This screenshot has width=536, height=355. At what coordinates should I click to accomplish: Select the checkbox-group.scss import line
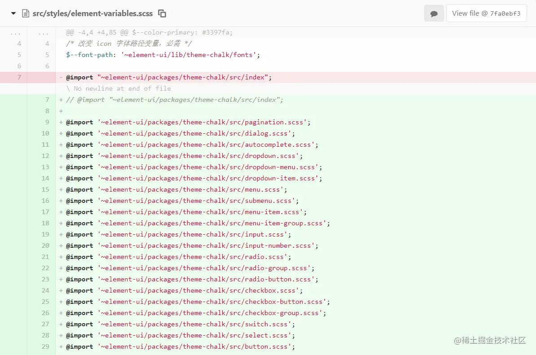click(x=196, y=313)
